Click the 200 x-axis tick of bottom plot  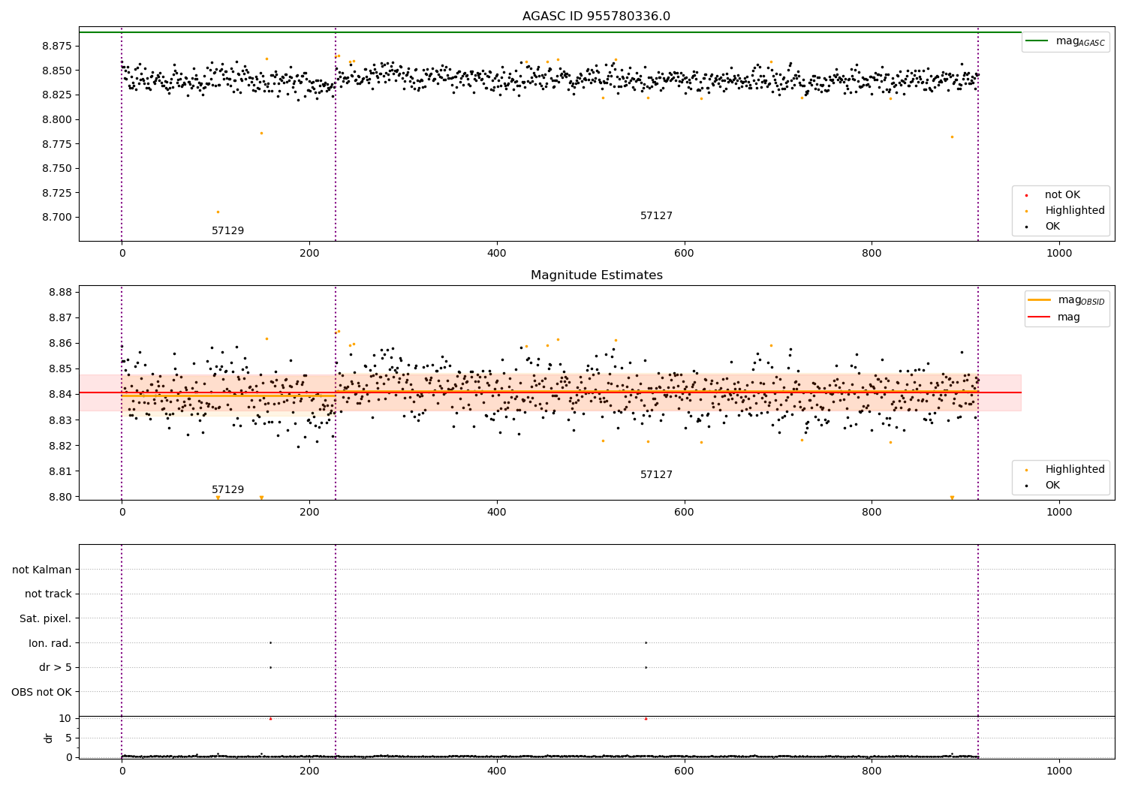coord(309,771)
